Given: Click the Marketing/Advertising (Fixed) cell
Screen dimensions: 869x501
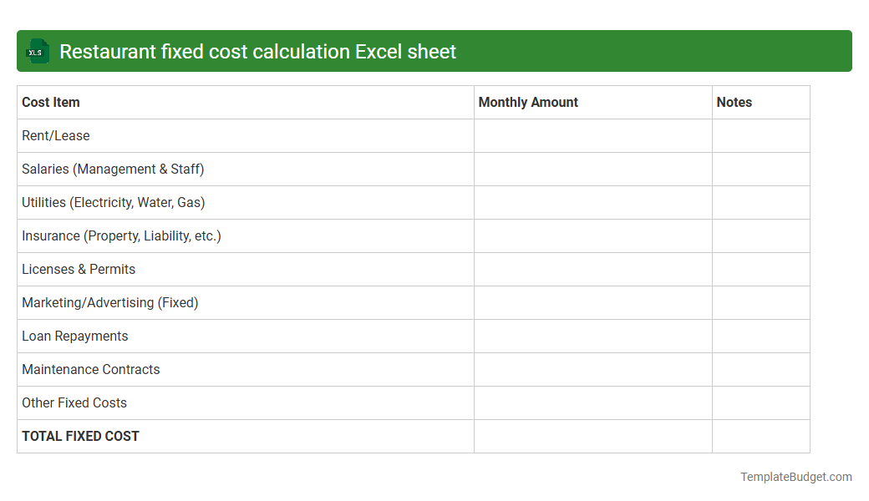Looking at the screenshot, I should 110,302.
